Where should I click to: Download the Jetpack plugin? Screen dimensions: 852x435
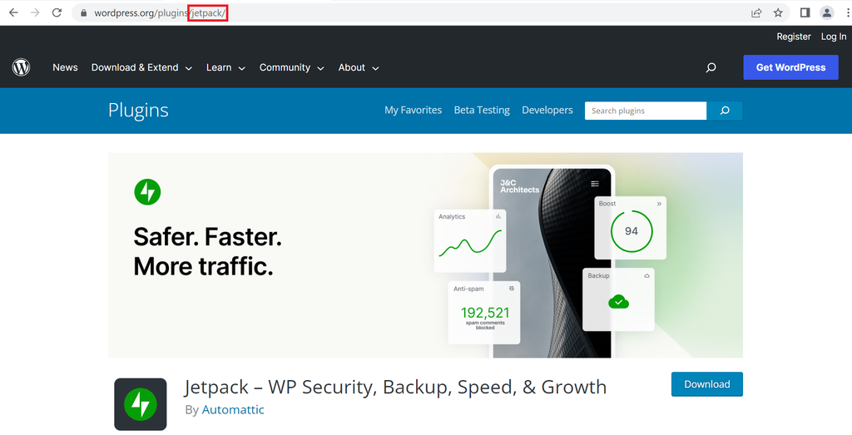pyautogui.click(x=706, y=384)
